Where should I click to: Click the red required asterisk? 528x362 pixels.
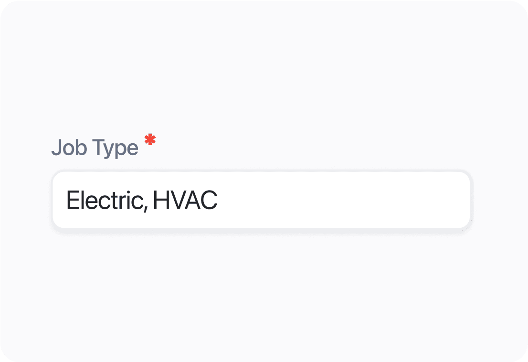[150, 140]
